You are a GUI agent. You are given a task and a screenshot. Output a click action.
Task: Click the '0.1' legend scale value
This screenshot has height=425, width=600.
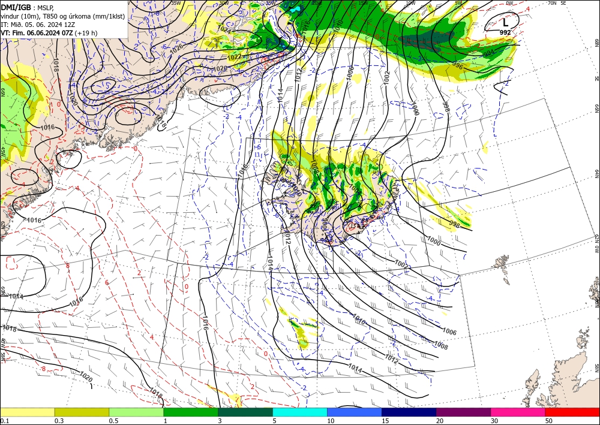coord(4,421)
